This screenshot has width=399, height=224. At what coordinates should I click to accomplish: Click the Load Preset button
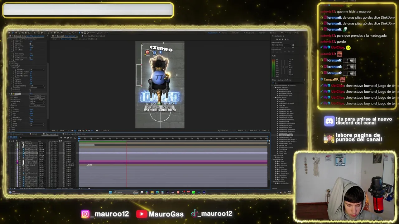click(x=37, y=96)
